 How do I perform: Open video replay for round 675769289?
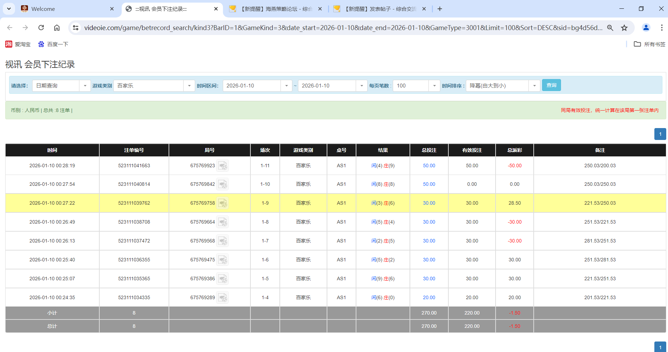[x=223, y=297]
